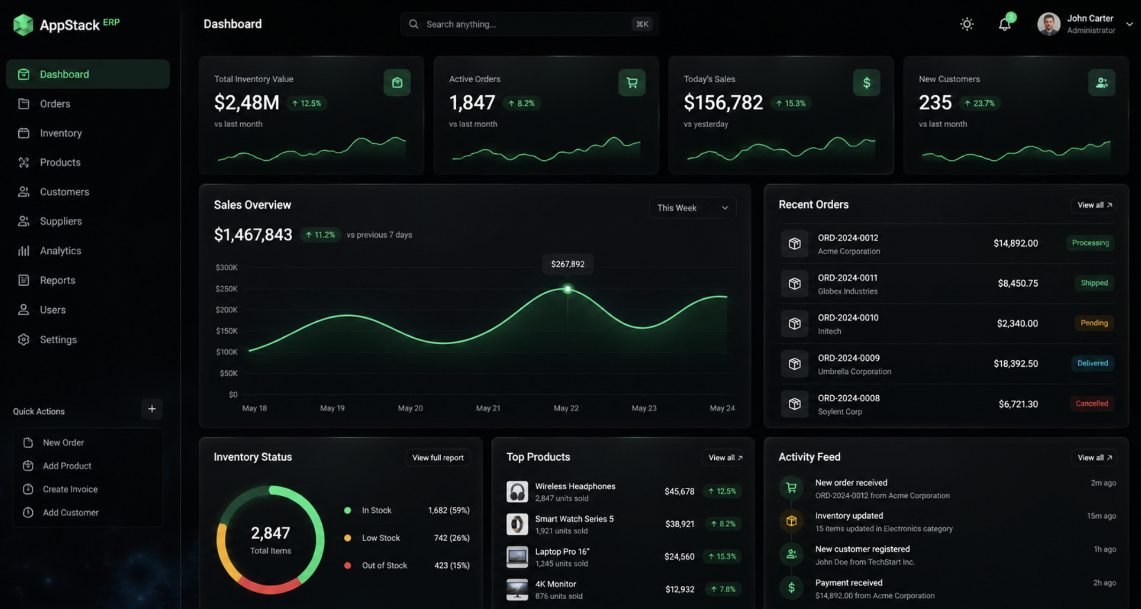Open the 'This Week' period dropdown
The height and width of the screenshot is (609, 1141).
coord(692,208)
